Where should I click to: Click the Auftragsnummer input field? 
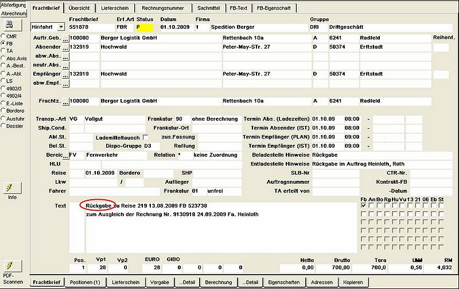tap(336, 182)
